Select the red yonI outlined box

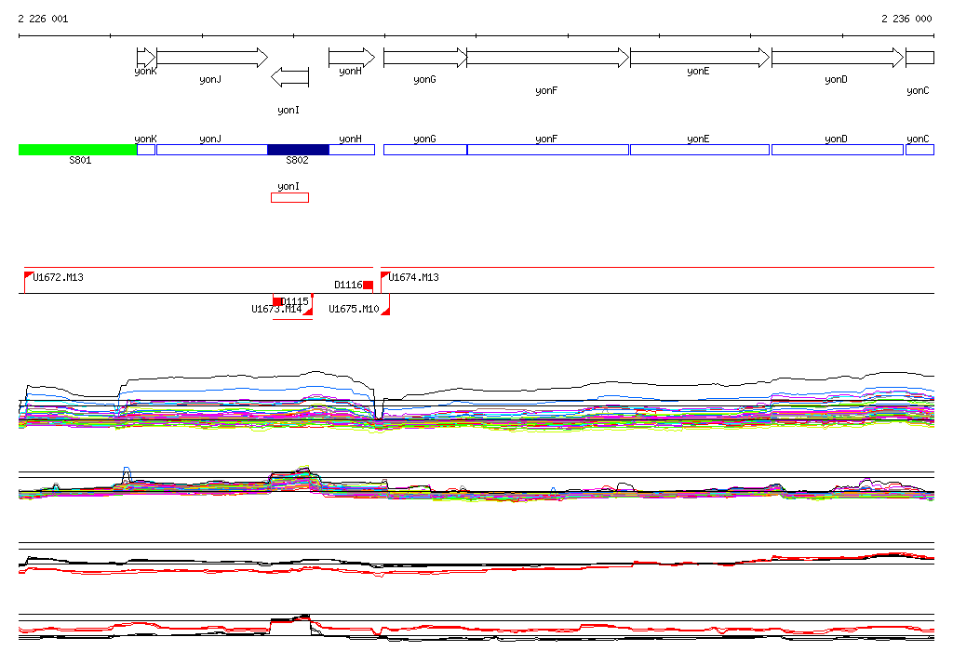pyautogui.click(x=290, y=197)
